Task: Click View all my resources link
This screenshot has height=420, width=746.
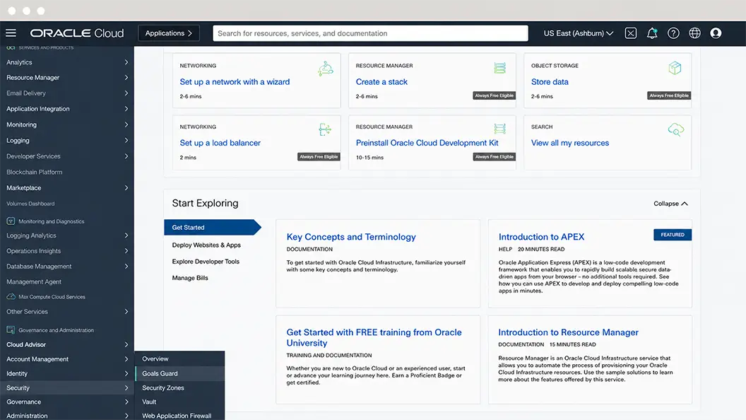Action: (x=570, y=142)
